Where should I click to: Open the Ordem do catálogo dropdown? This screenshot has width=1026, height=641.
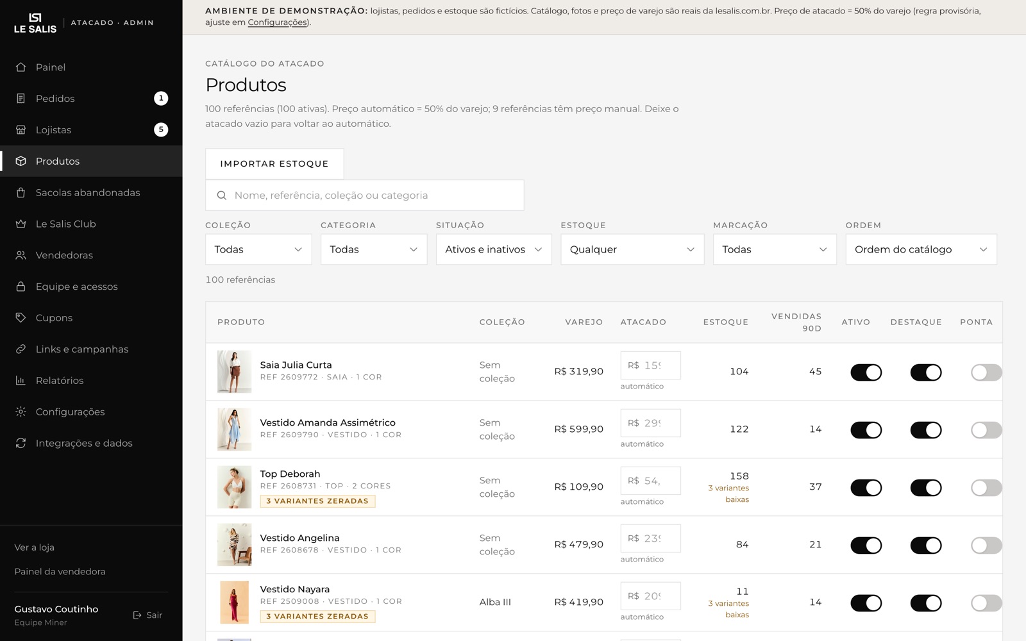(x=921, y=249)
